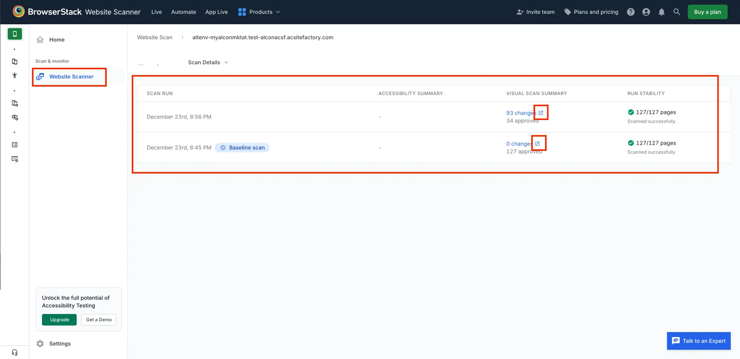Select the green mobile device rail icon
Screen dimensions: 740x359
15,34
